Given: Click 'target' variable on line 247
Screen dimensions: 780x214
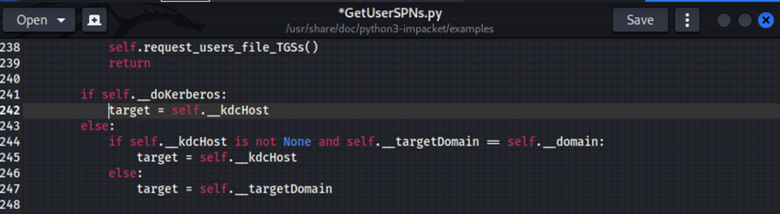Looking at the screenshot, I should click(x=158, y=189).
